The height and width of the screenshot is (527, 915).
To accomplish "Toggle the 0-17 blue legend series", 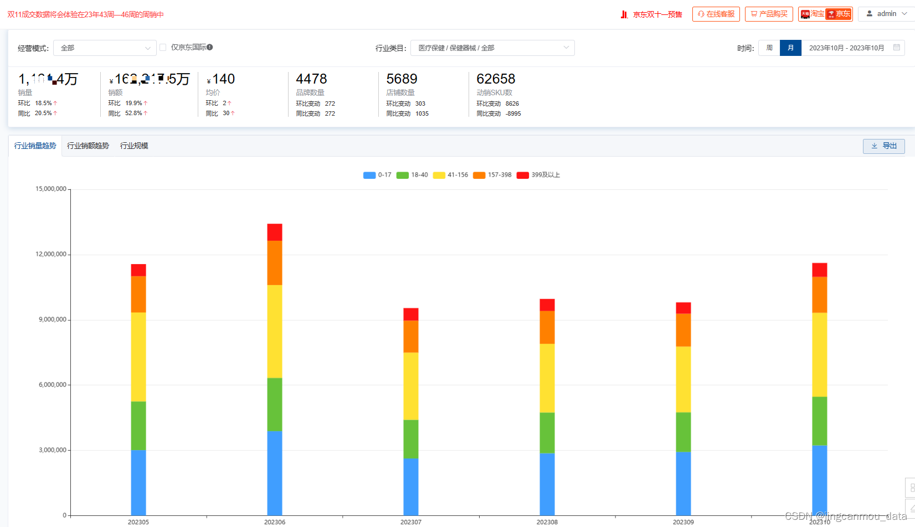I will tap(377, 175).
